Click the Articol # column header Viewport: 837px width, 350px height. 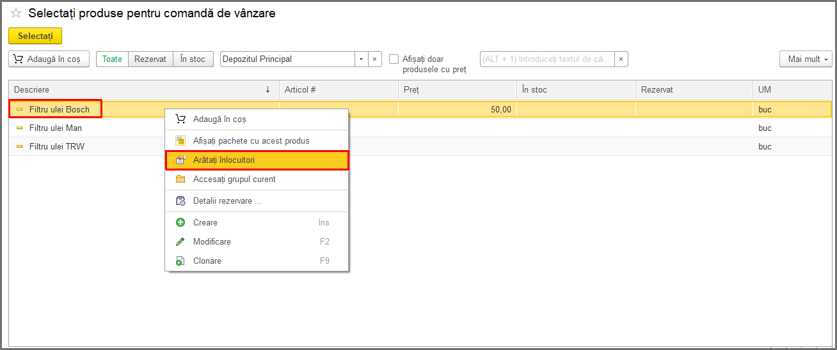339,90
